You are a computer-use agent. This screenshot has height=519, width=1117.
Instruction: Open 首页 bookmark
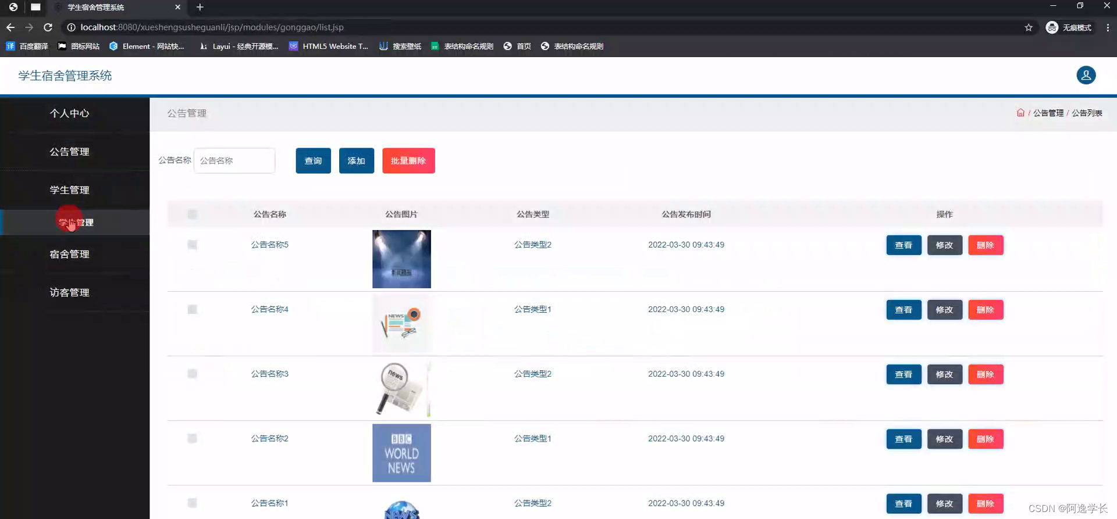517,46
